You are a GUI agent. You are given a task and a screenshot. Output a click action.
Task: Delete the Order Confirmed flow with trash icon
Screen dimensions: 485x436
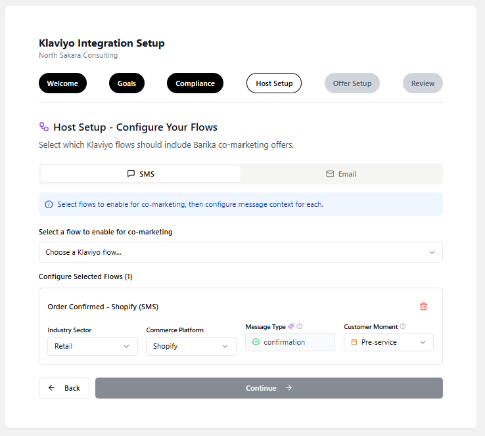[423, 306]
